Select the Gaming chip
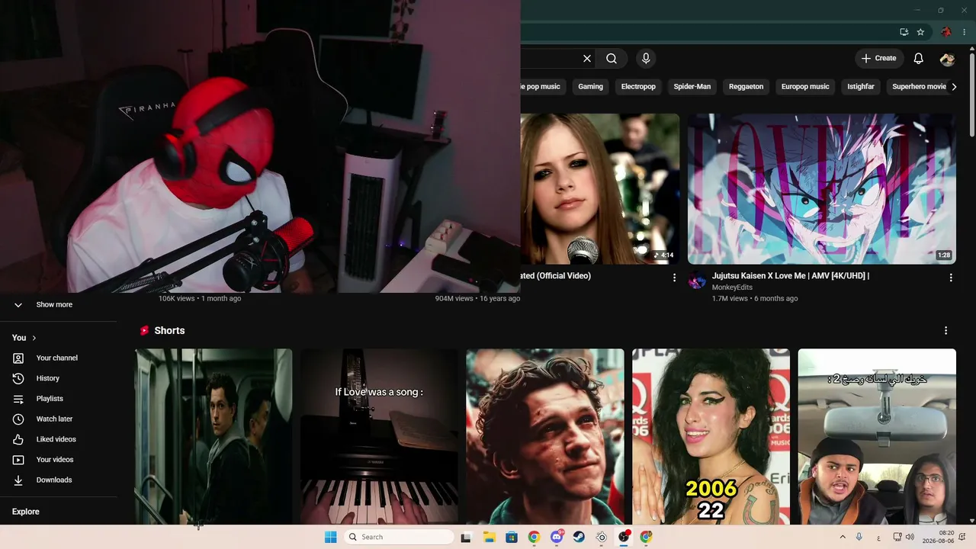The width and height of the screenshot is (976, 549). [590, 87]
